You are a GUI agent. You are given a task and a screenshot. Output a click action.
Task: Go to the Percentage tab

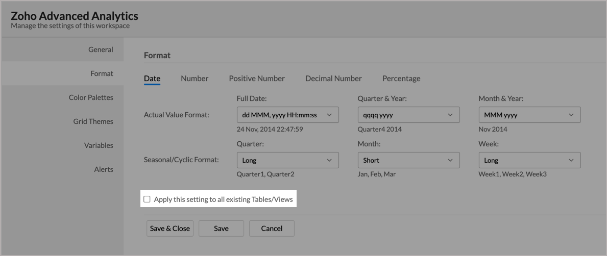401,79
